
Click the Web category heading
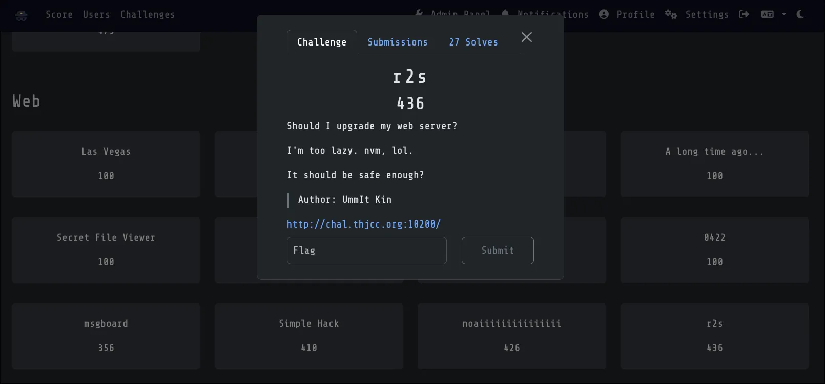pyautogui.click(x=26, y=101)
